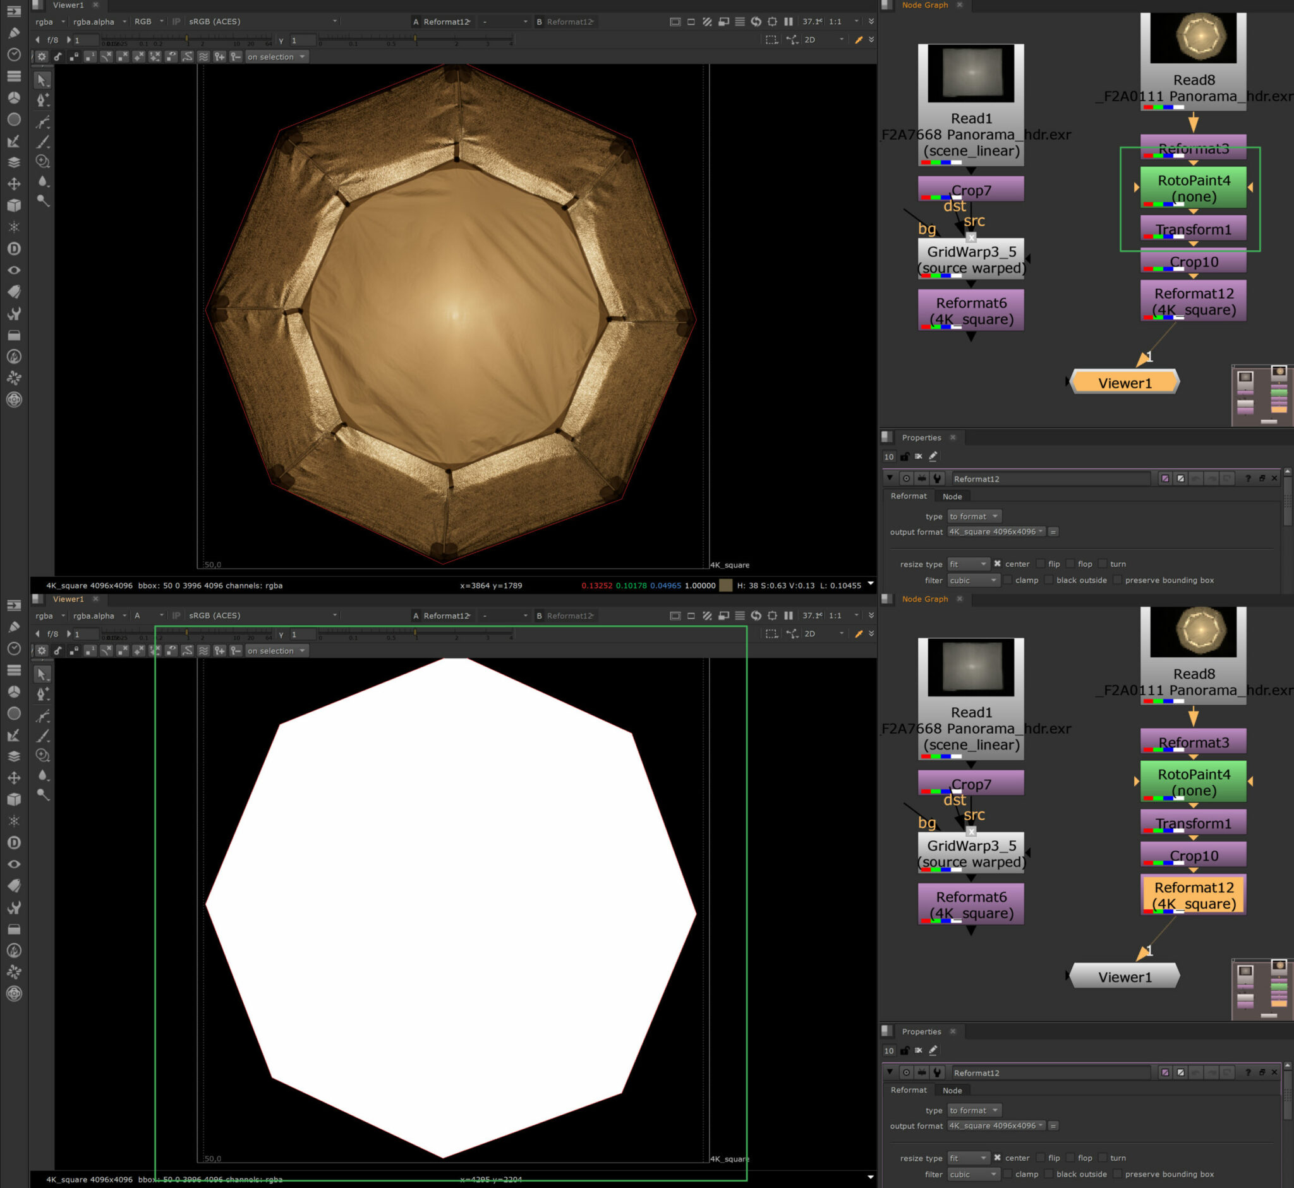Choose the clone tool in upper viewer toolbar

click(42, 161)
